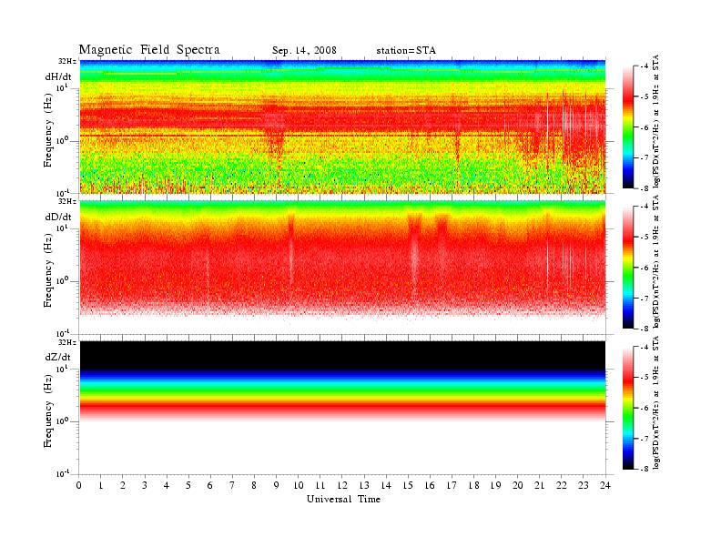721x557 pixels.
Task: Click the "-5" tick on dZ/dt color bar
Action: pos(645,378)
